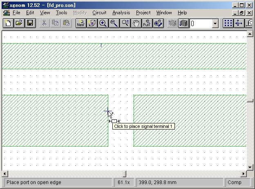Maximize the xgeom application window

(242, 5)
